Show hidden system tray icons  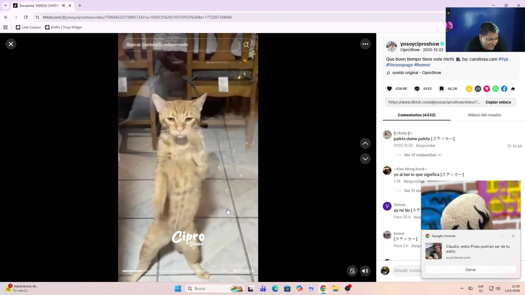(462, 288)
